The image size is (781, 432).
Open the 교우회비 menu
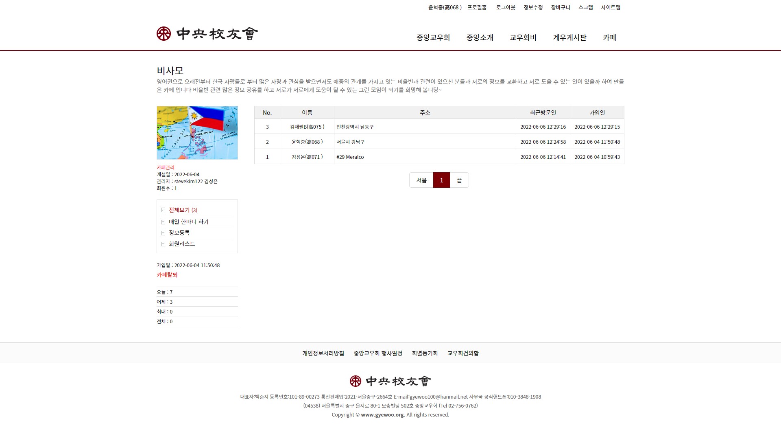pyautogui.click(x=523, y=37)
